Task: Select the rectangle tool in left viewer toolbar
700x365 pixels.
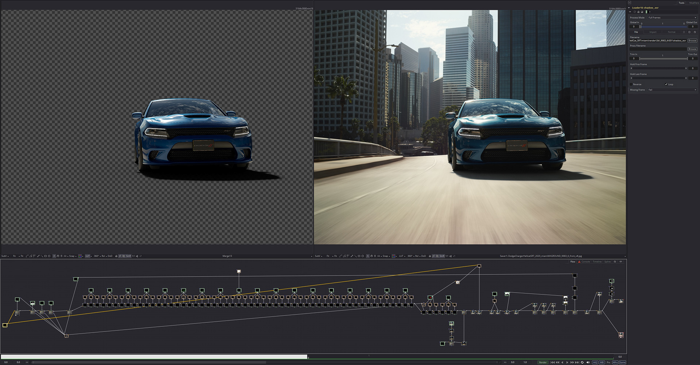Action: (46, 256)
